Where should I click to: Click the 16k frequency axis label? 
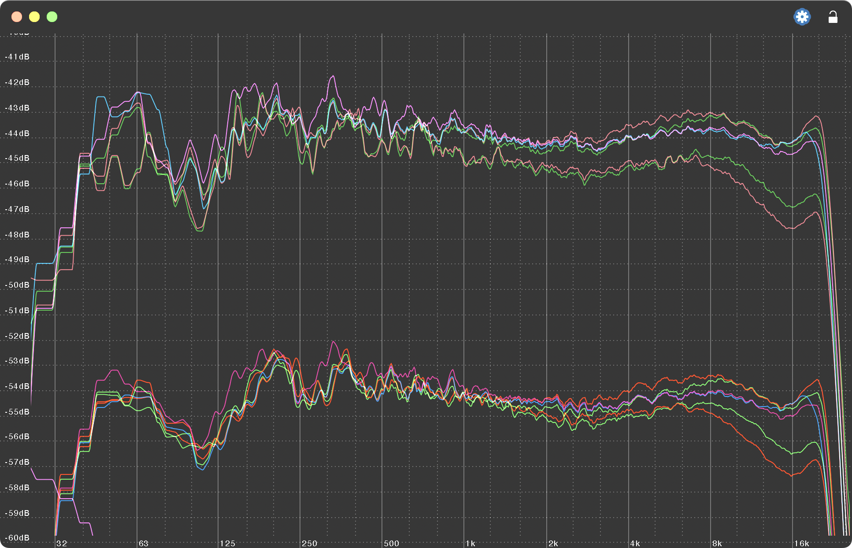coord(802,543)
